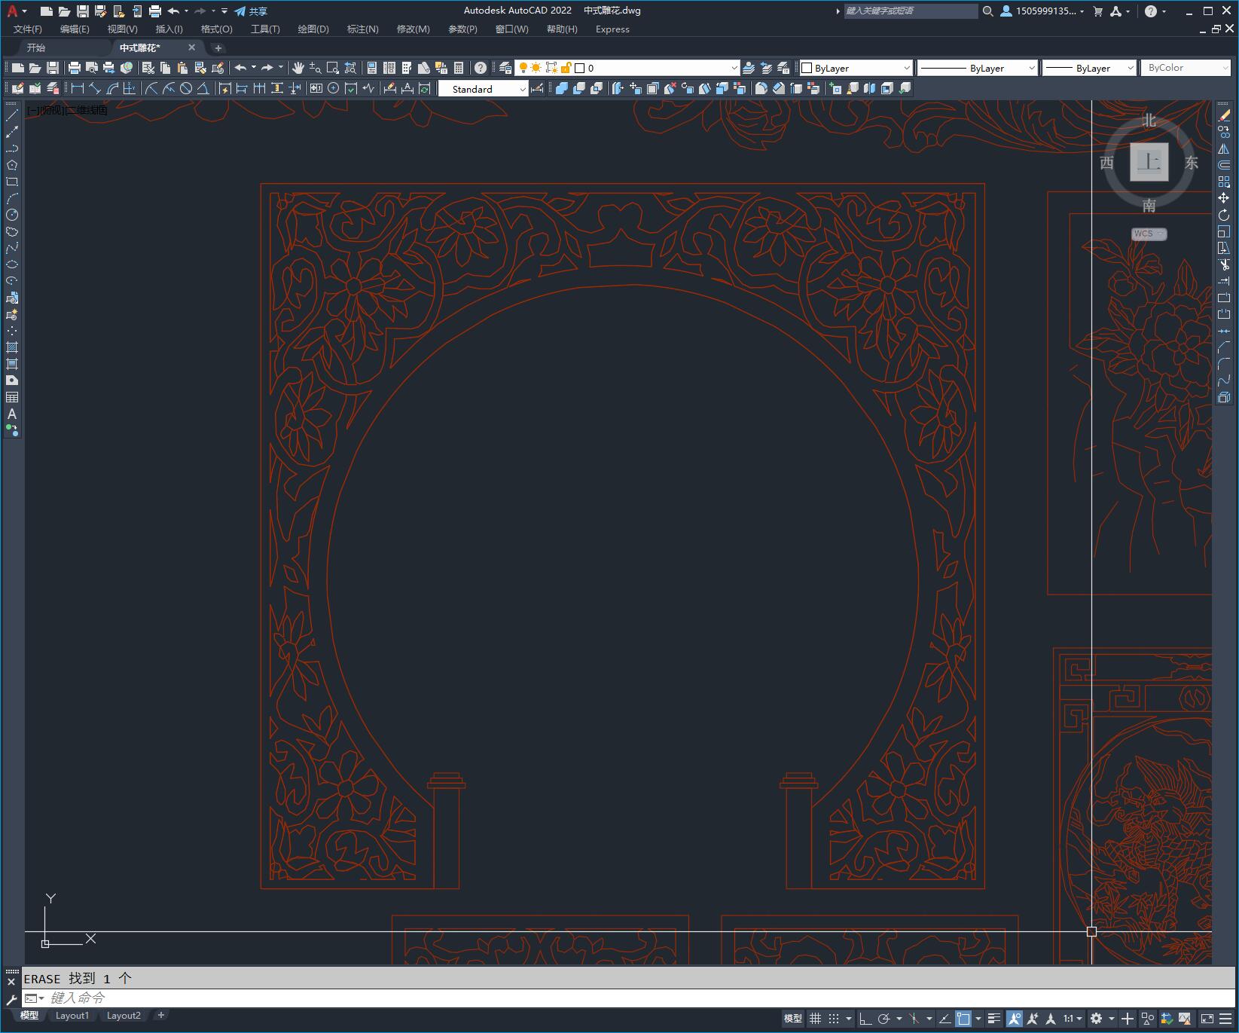Screen dimensions: 1239x1033
Task: Select the Diameter dimension tool
Action: [185, 88]
